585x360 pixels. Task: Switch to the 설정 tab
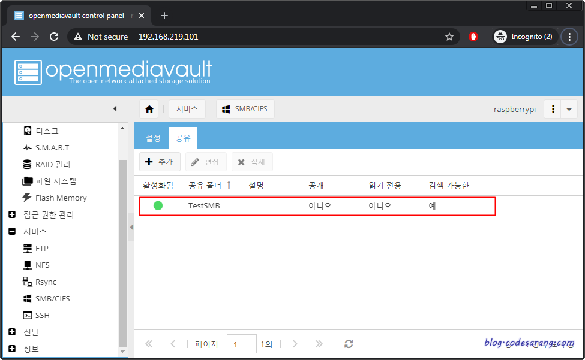tap(153, 138)
